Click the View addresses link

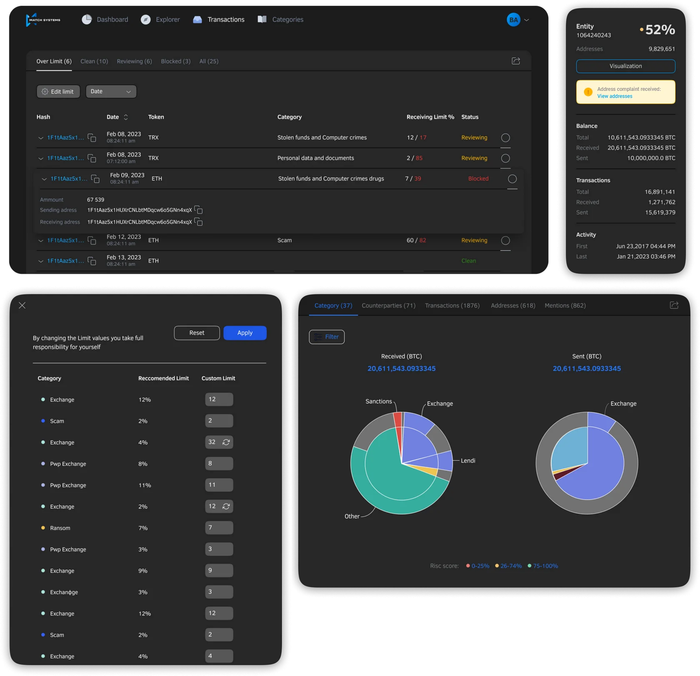click(x=614, y=96)
